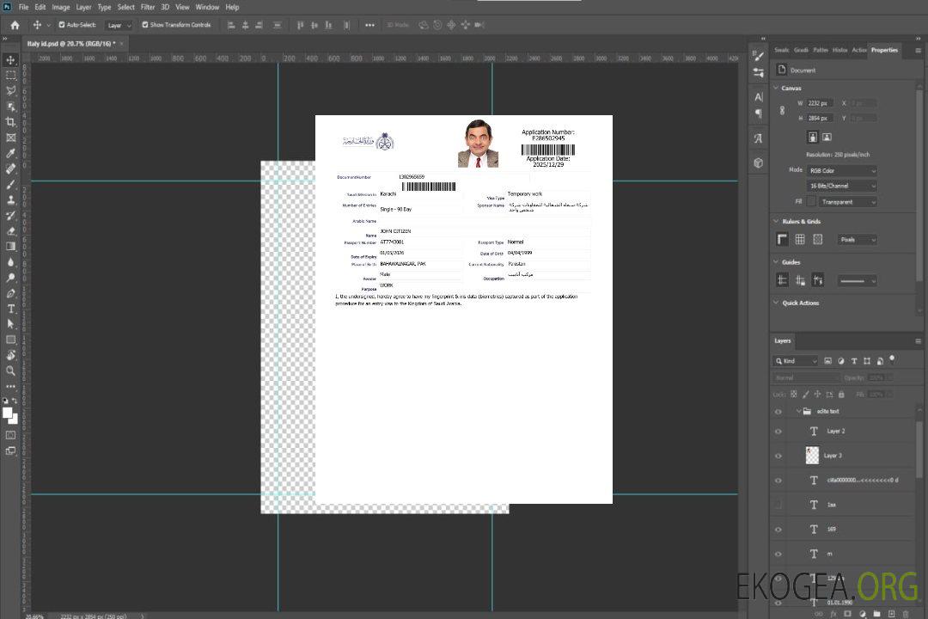Image resolution: width=928 pixels, height=619 pixels.
Task: Open the 3D panel cube icon
Action: tap(759, 162)
